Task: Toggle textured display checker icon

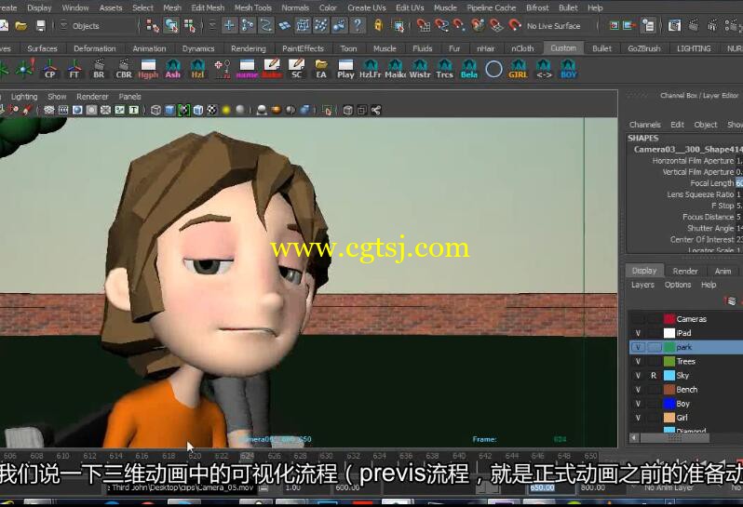Action: [x=212, y=111]
